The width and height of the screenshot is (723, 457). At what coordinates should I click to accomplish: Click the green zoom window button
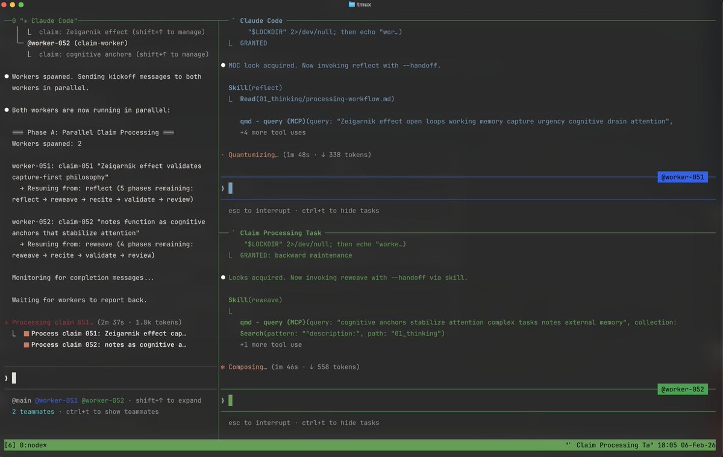tap(21, 5)
